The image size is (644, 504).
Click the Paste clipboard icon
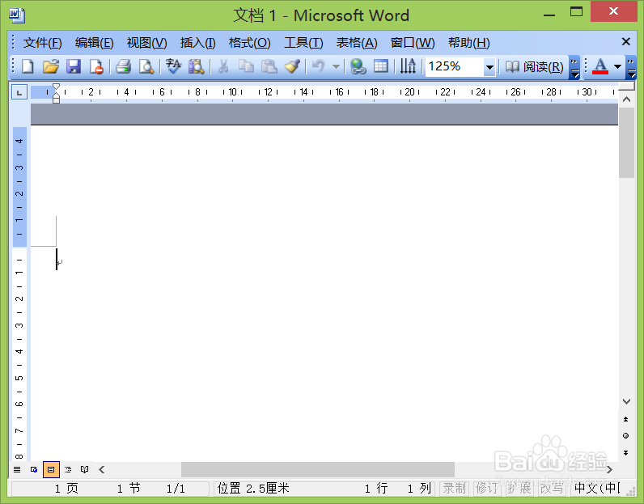click(x=269, y=66)
